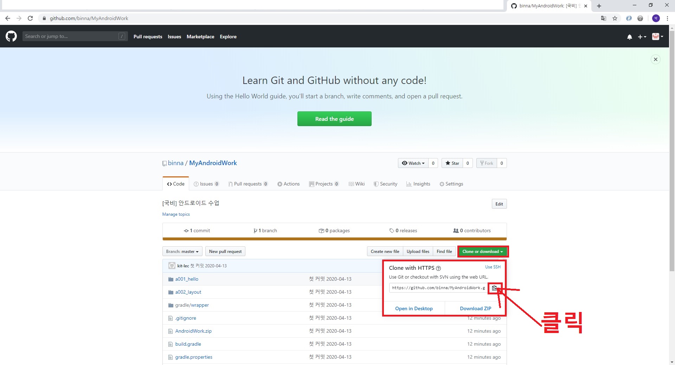Click Download ZIP
675x365 pixels.
(x=476, y=308)
